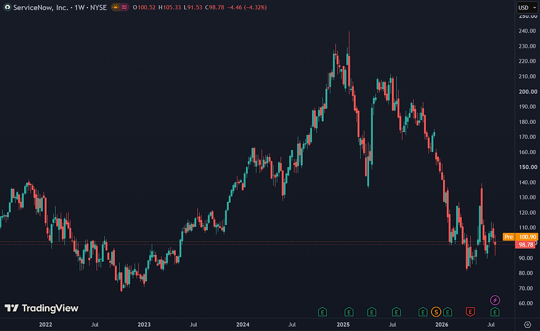Click the pink wave data status icon

coord(124,7)
